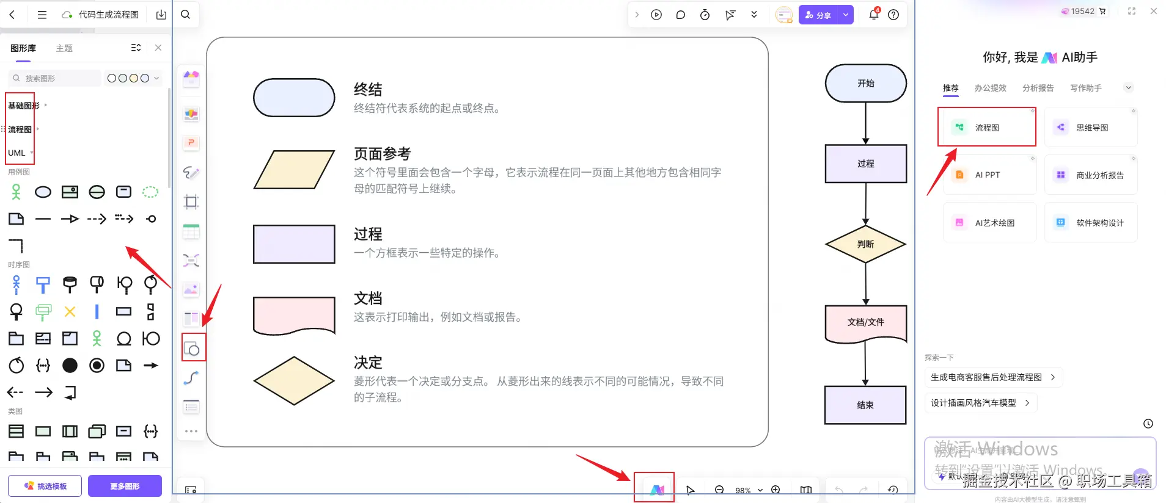Close the shape library panel
This screenshot has width=1166, height=503.
158,48
